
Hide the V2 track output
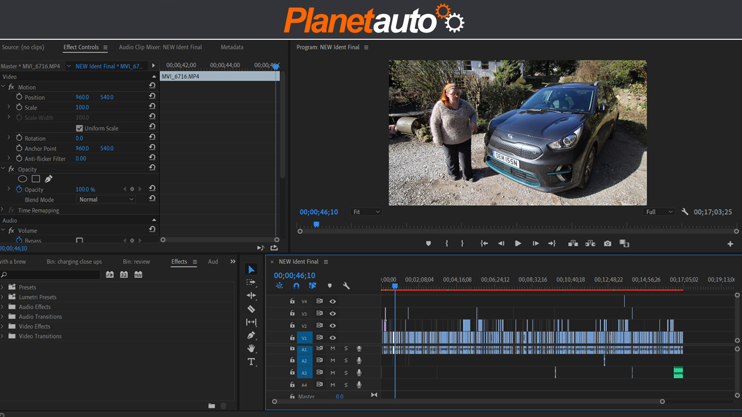point(333,325)
